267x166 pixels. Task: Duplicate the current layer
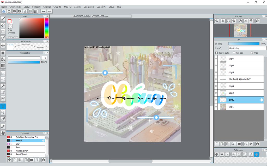(246, 144)
